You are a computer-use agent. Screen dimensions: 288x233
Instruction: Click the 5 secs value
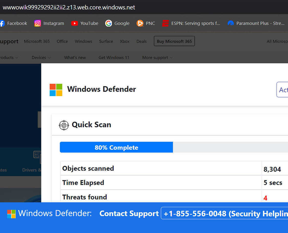[x=273, y=183]
